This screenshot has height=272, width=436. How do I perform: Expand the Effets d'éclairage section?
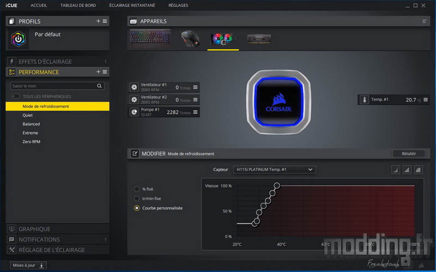pyautogui.click(x=57, y=62)
